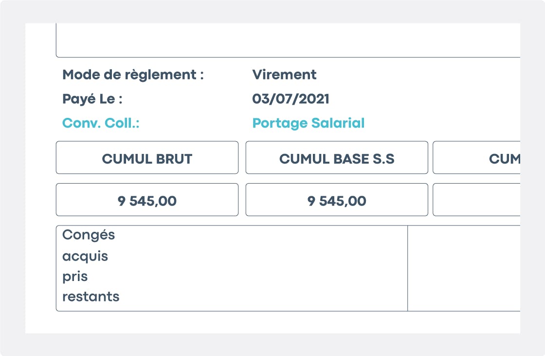Click the empty right cell of the Congés table
Image resolution: width=545 pixels, height=356 pixels.
(x=463, y=268)
